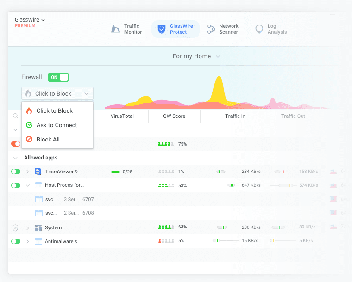Click the Log Analysis magnifier icon

click(x=259, y=29)
